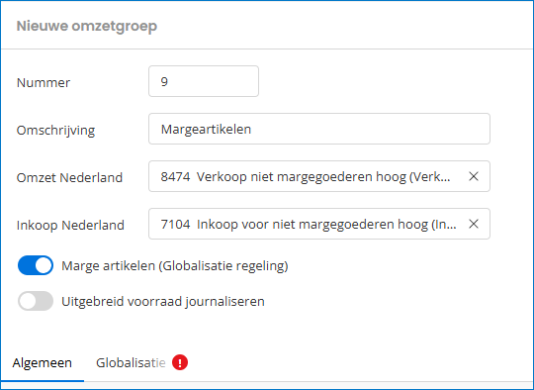Image resolution: width=534 pixels, height=390 pixels.
Task: Click the red warning icon beside Globalisatie
Action: 180,362
